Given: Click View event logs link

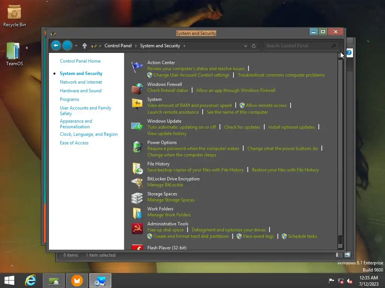Looking at the screenshot, I should (258, 236).
